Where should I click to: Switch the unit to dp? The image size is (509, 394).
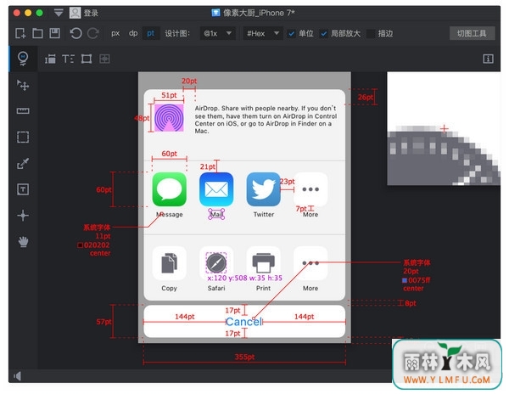pos(133,33)
